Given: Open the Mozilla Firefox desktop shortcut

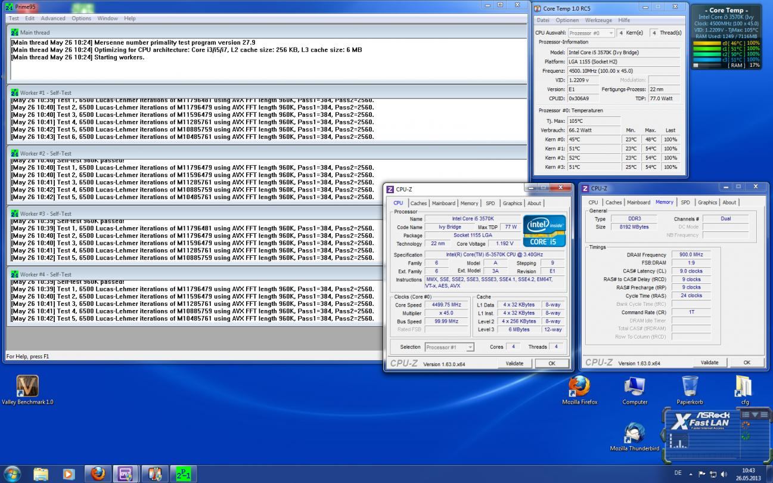Looking at the screenshot, I should (x=579, y=390).
